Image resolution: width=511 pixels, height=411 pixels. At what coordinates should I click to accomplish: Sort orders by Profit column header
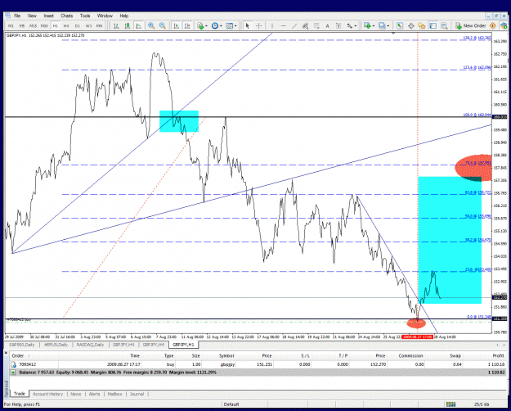coord(499,356)
